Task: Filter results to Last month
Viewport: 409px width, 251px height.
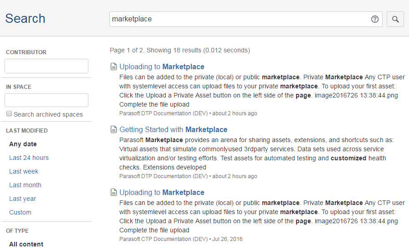Action: tap(26, 185)
